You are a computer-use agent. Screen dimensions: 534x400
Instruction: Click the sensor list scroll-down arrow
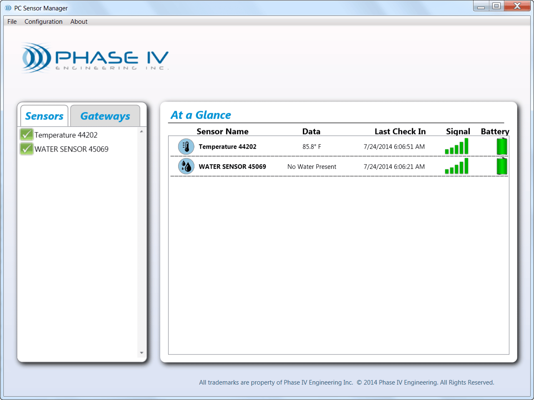tap(141, 352)
